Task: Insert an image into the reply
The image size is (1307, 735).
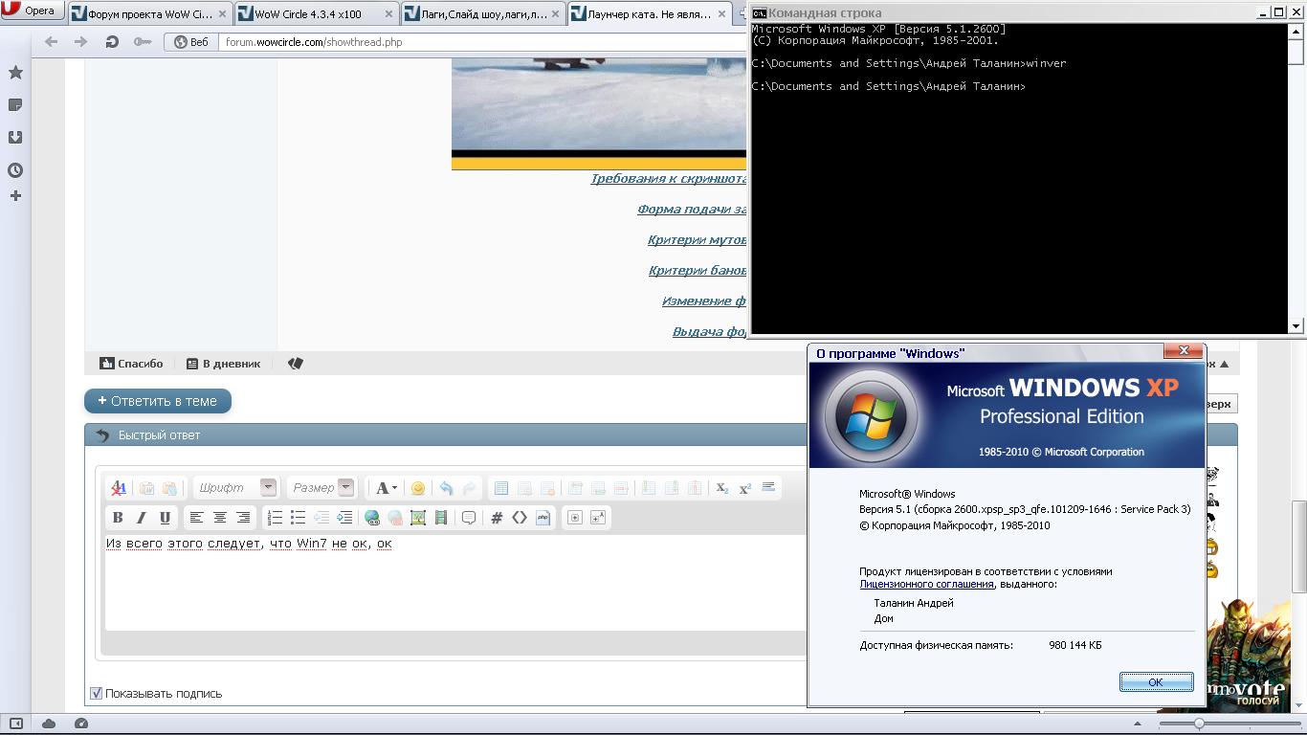Action: coord(418,518)
